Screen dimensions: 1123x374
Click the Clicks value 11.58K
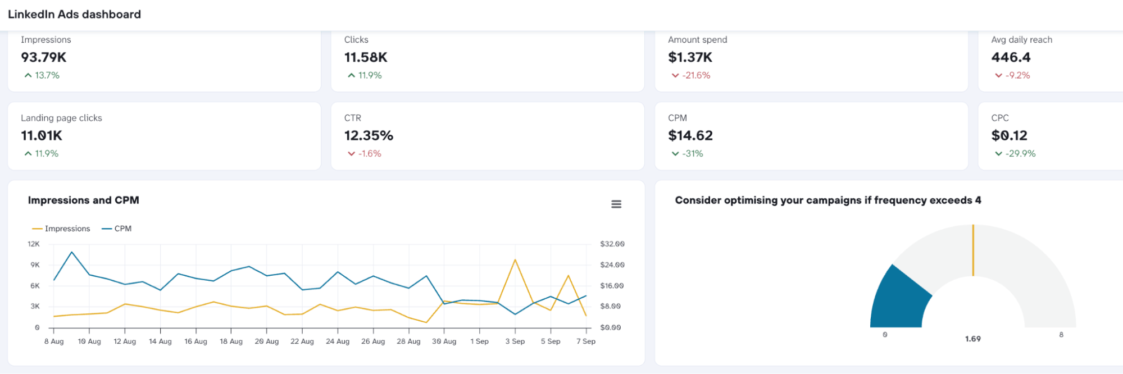pyautogui.click(x=366, y=57)
